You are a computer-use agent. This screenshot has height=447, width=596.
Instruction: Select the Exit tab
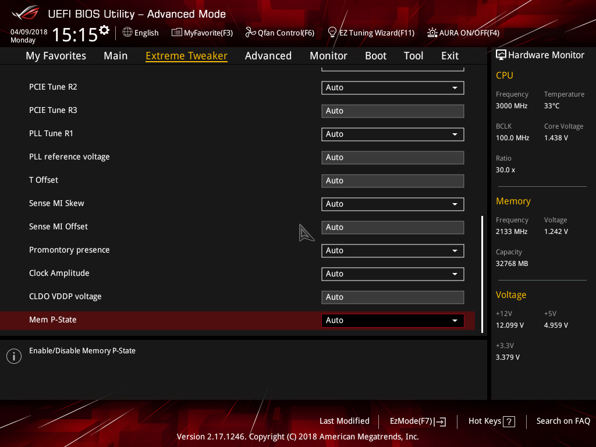(450, 56)
